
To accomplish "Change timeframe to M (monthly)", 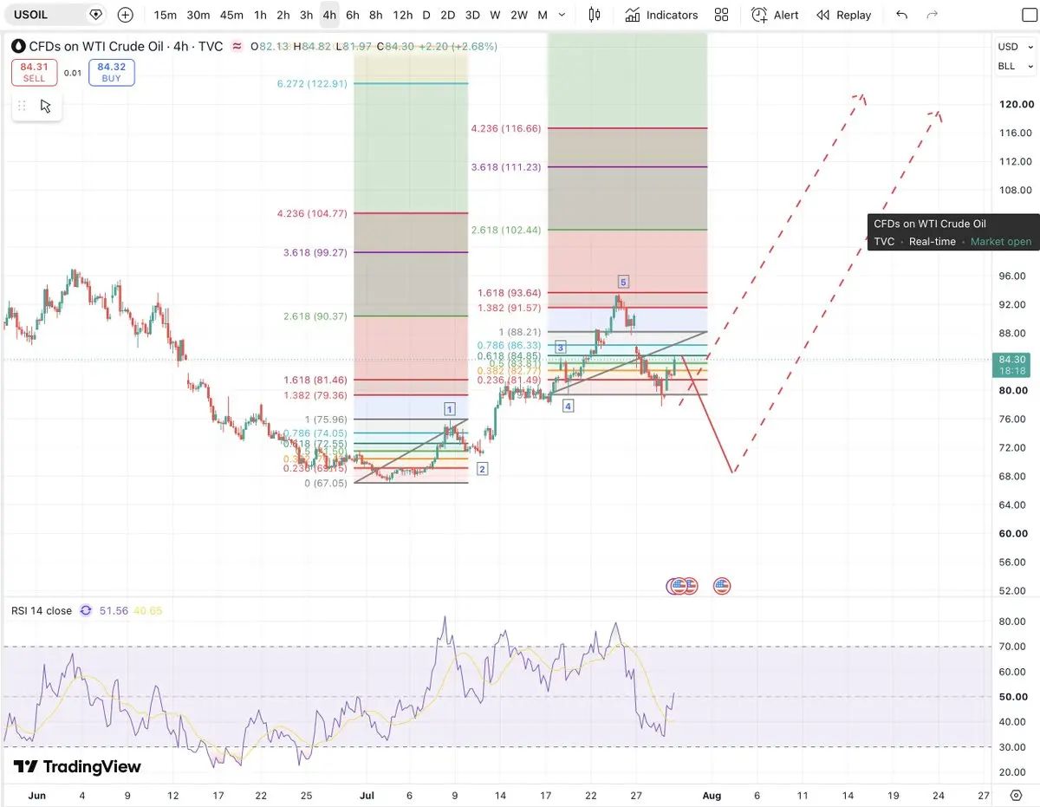I will [542, 15].
